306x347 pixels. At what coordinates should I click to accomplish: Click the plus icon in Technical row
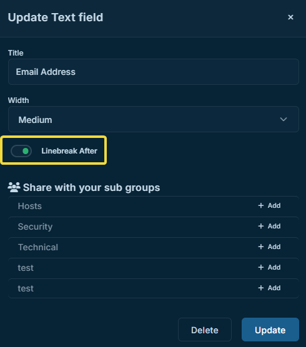click(x=261, y=247)
